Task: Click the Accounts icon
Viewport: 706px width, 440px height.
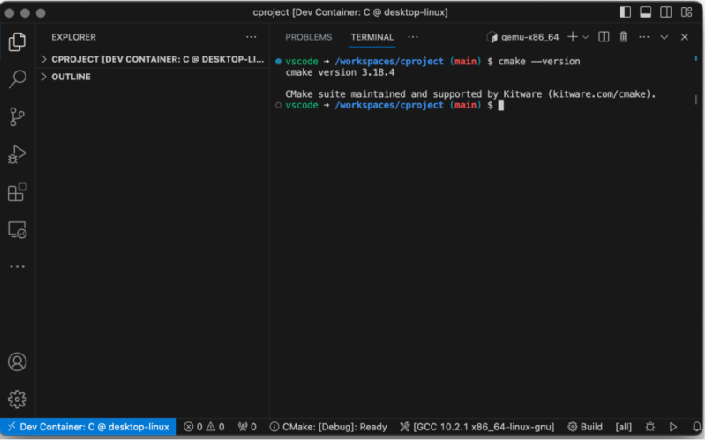Action: point(17,362)
